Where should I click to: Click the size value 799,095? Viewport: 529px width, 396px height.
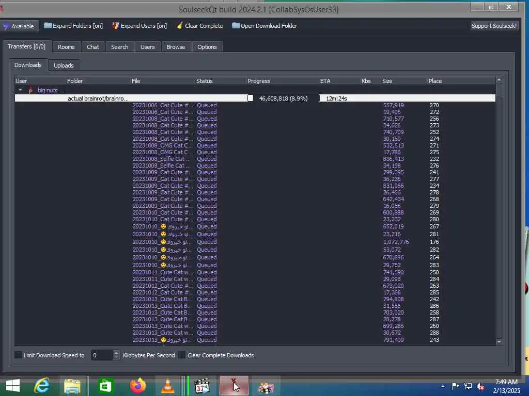(x=393, y=172)
